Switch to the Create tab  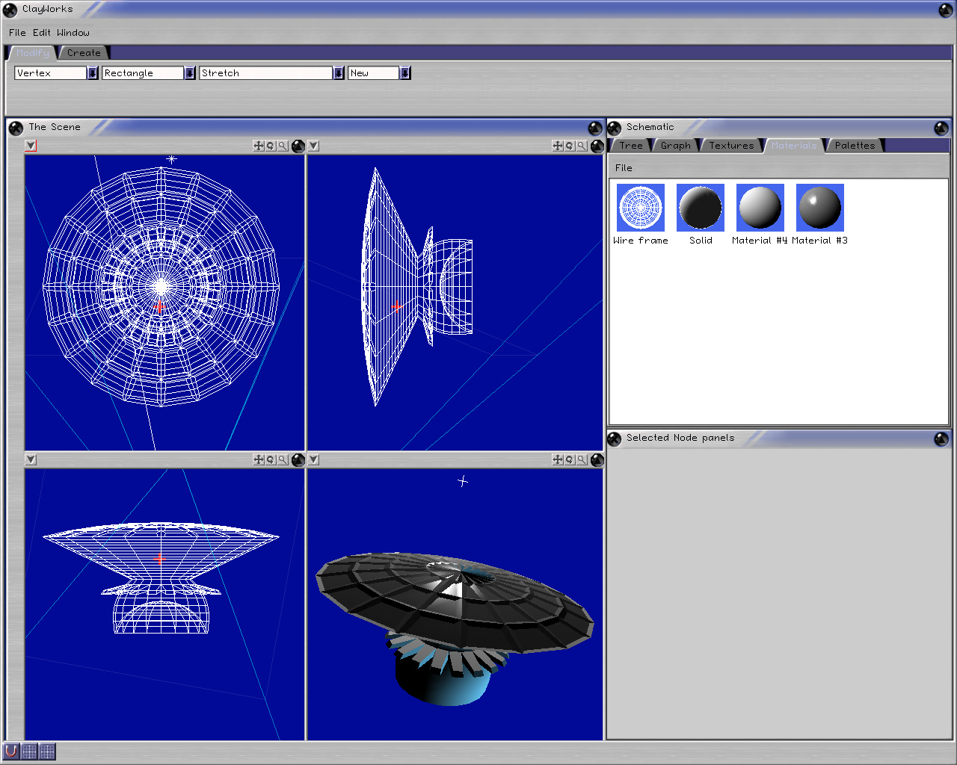[84, 53]
